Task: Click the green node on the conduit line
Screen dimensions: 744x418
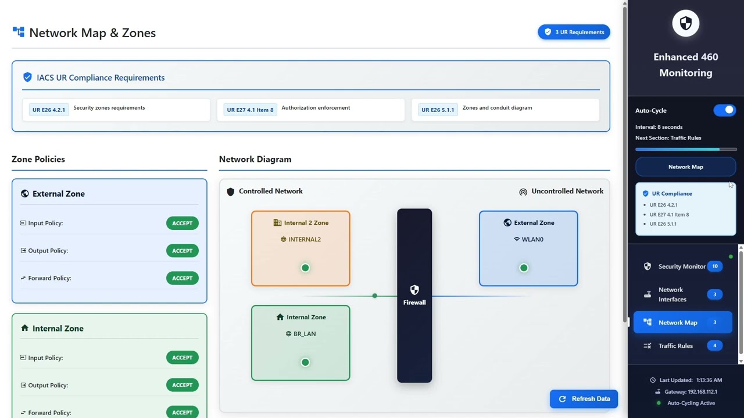Action: [375, 296]
